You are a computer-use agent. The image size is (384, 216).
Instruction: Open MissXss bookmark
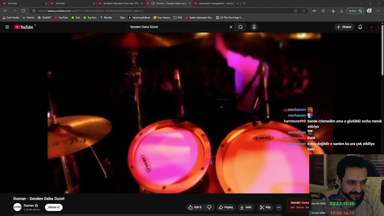pos(106,18)
